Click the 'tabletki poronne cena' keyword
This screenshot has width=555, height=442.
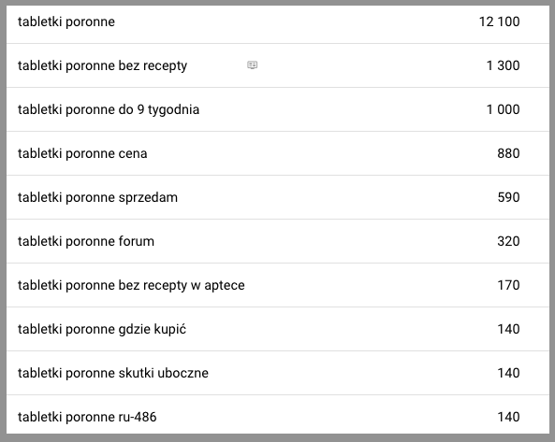[82, 153]
